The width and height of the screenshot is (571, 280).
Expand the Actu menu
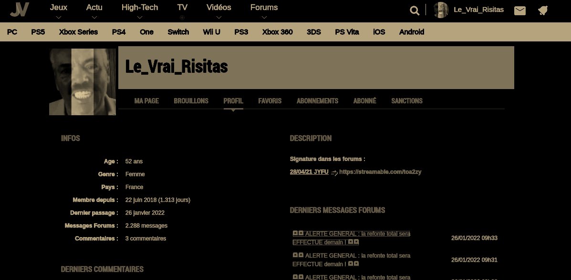click(94, 7)
